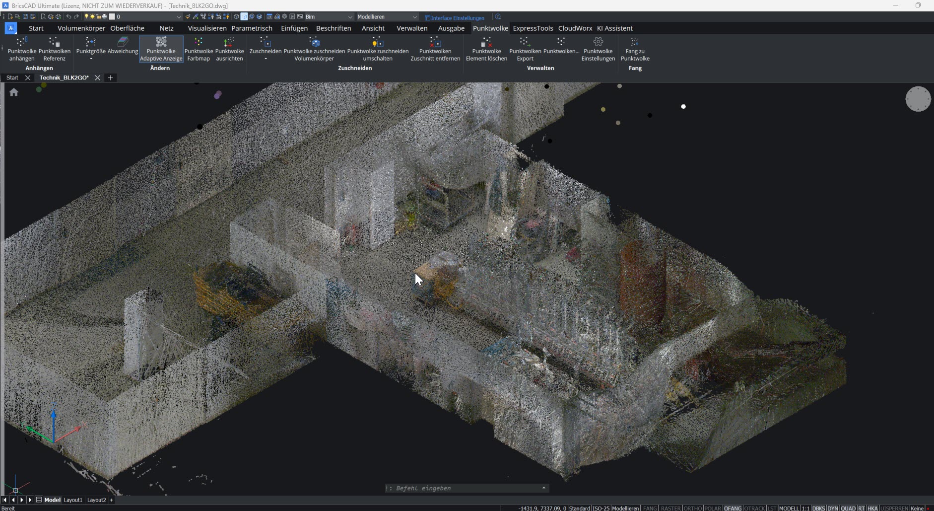The width and height of the screenshot is (934, 511).
Task: Open the 1:1 annotation scale
Action: [805, 508]
